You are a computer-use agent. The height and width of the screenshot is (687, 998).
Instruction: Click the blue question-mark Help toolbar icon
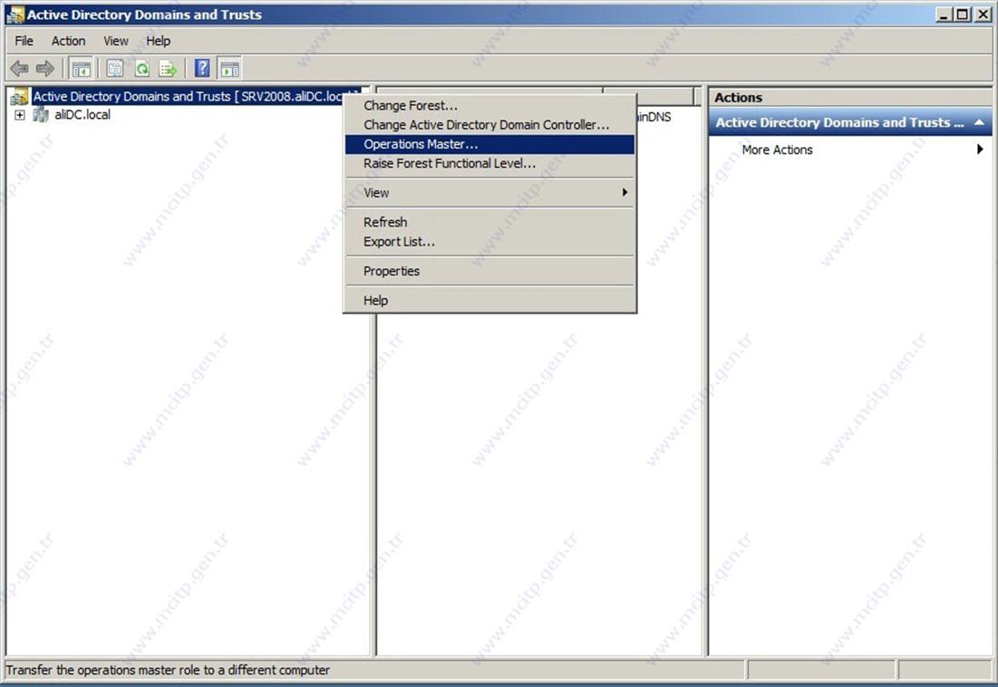(202, 68)
